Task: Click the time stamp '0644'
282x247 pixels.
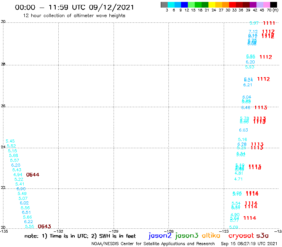Action: tap(32, 175)
